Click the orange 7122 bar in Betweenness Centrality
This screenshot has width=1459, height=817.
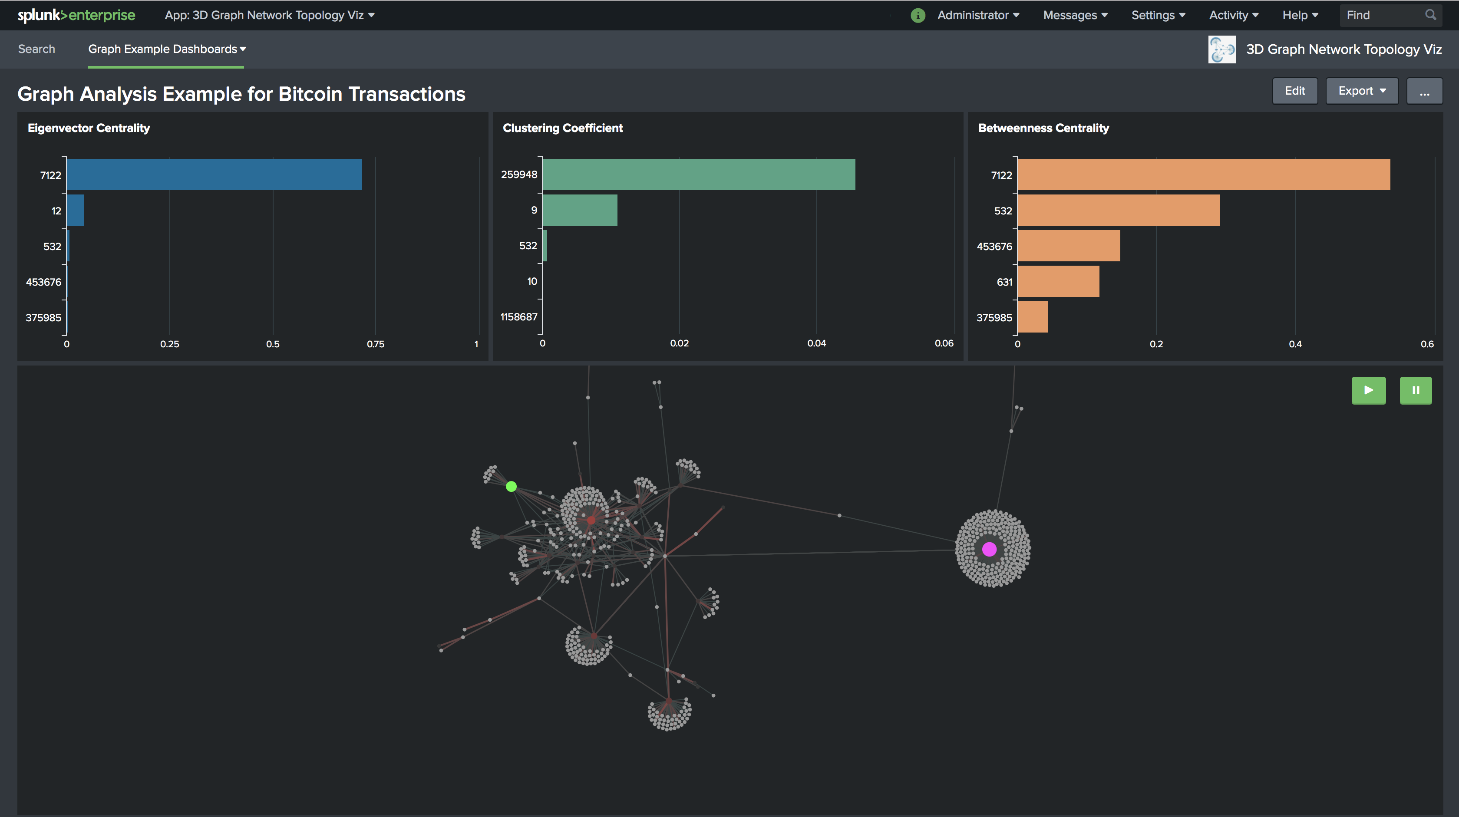pyautogui.click(x=1204, y=175)
